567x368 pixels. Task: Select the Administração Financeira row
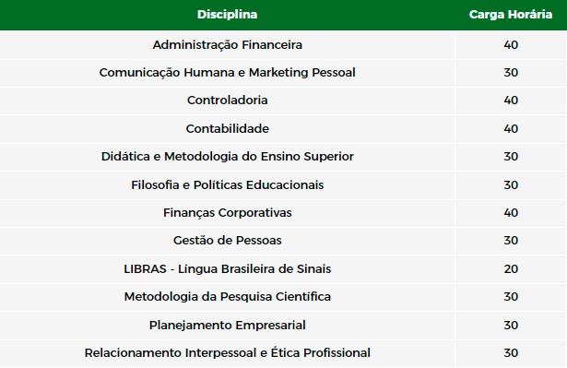click(x=284, y=45)
